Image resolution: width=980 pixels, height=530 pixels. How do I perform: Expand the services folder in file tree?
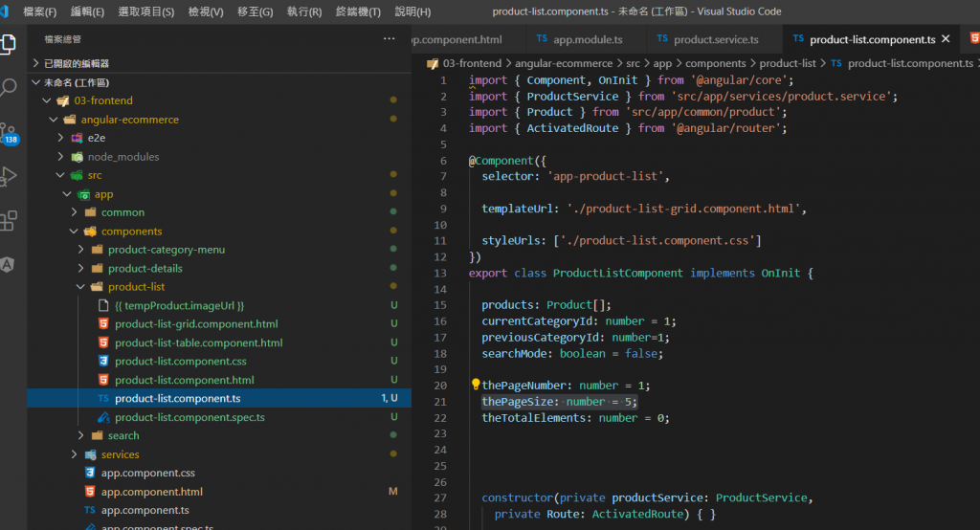tap(120, 454)
